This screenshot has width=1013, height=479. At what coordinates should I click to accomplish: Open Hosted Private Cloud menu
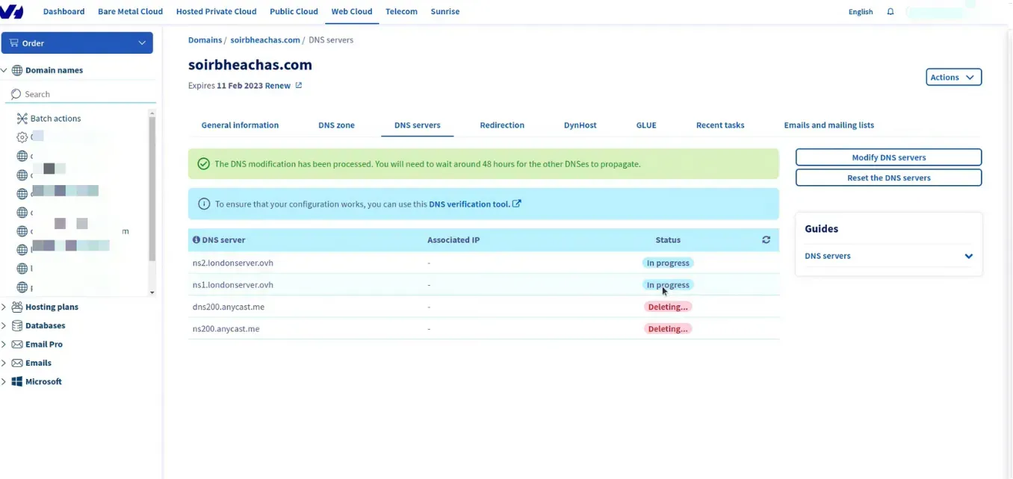216,11
